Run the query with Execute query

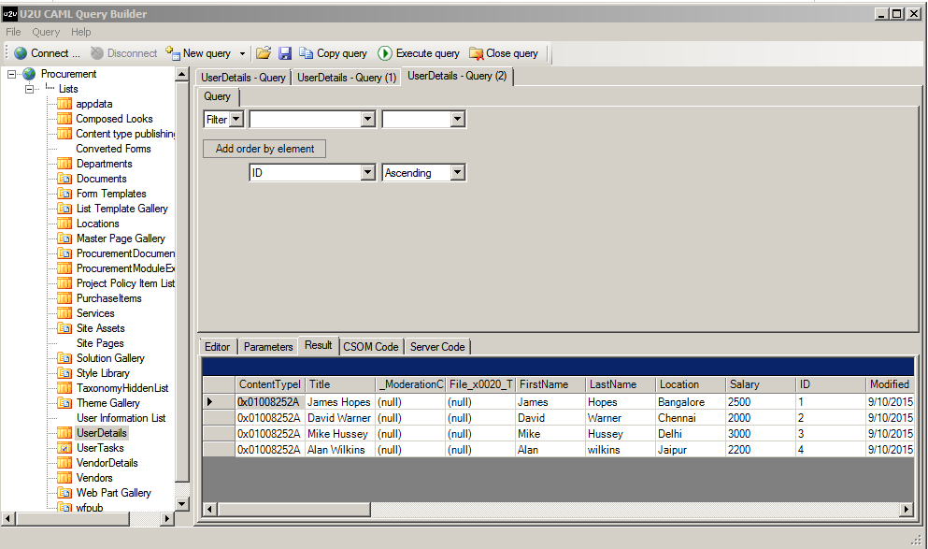419,53
